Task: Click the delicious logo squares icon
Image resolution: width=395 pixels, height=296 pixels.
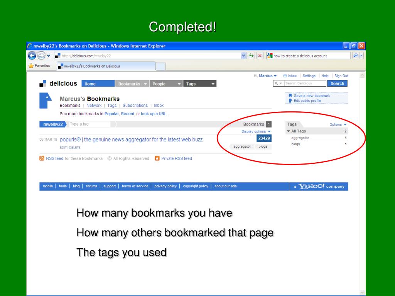Action: click(43, 84)
